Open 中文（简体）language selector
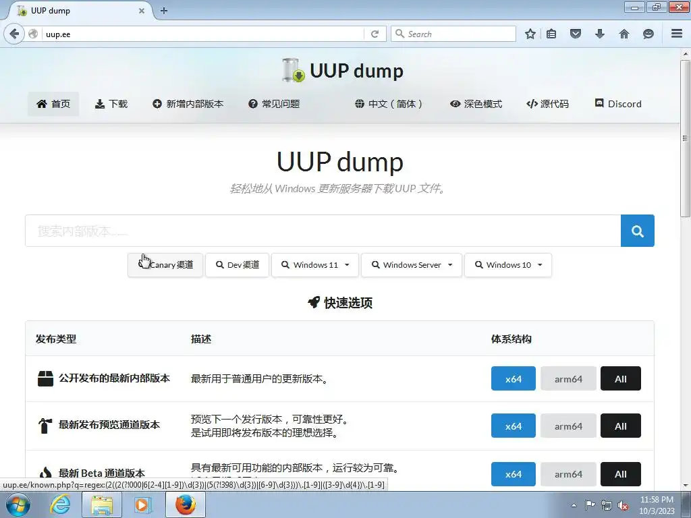The image size is (691, 518). [x=389, y=104]
